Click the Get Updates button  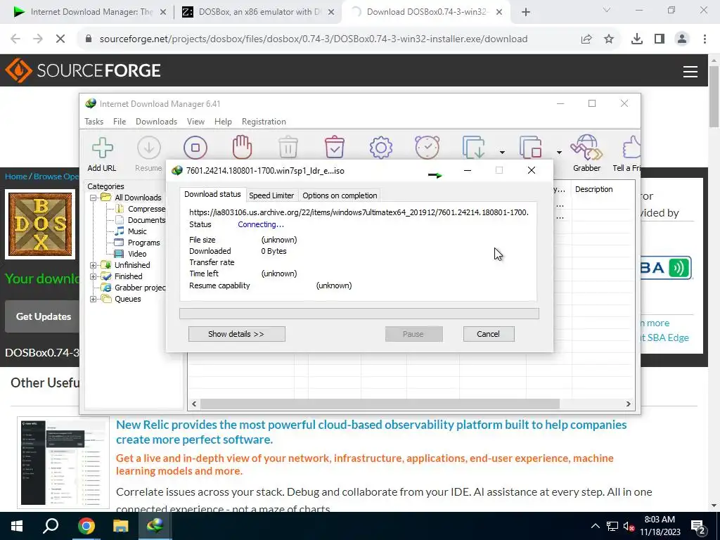coord(43,316)
